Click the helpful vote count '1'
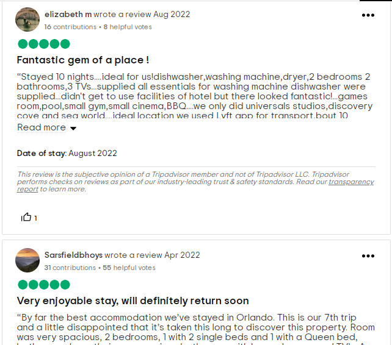Viewport: 392px width, 345px height. click(x=35, y=218)
